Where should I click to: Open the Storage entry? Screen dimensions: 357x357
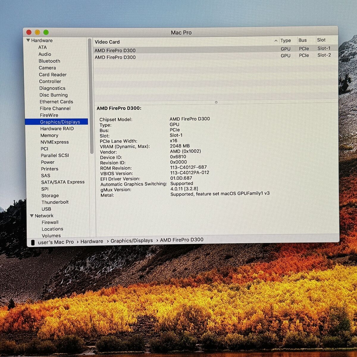pyautogui.click(x=50, y=196)
